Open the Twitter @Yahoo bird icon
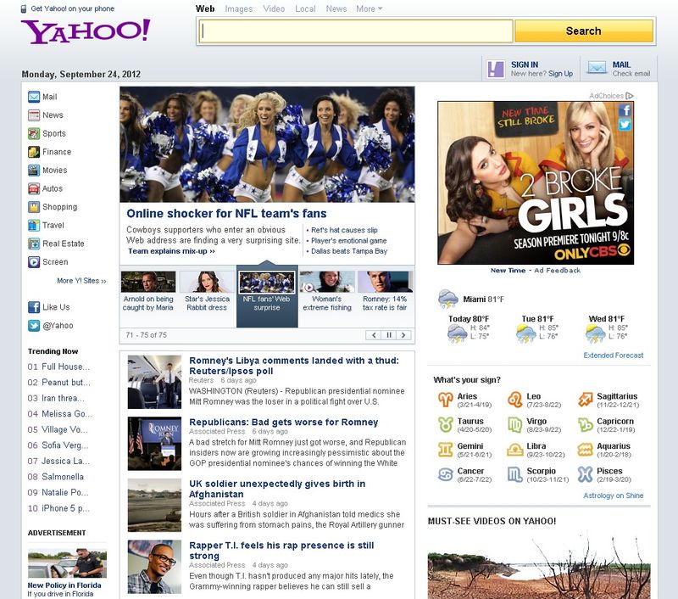 tap(34, 326)
